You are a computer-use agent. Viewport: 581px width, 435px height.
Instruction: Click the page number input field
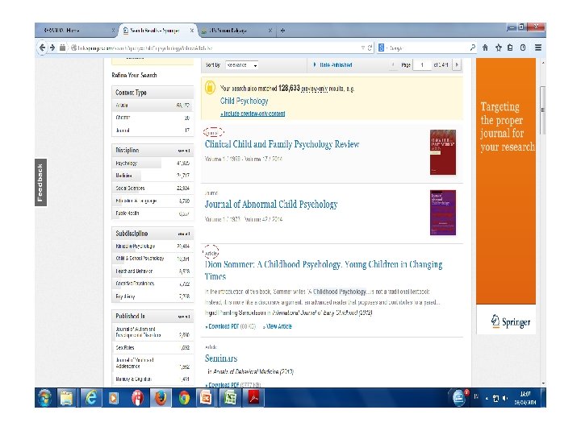pos(422,65)
